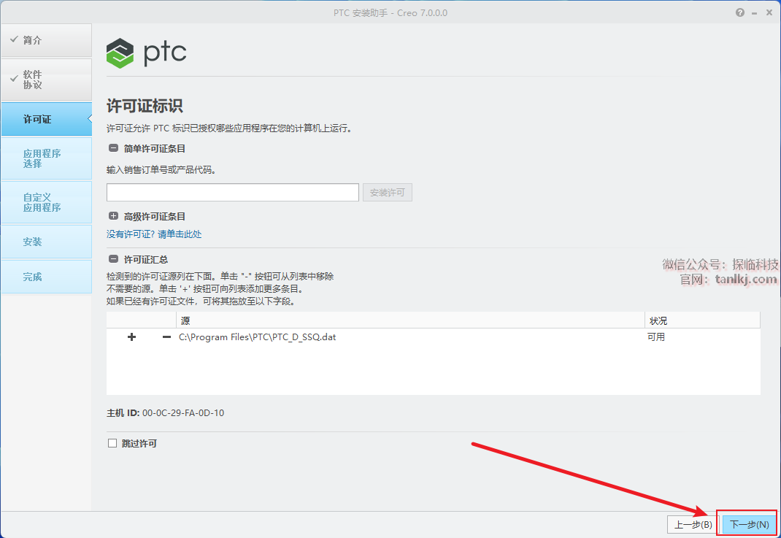Focus the sales order number input field

233,192
